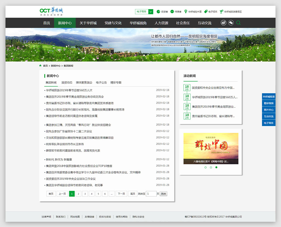Switch to the 电子公告 tab
Image resolution: width=281 pixels, height=227 pixels.
pyautogui.click(x=101, y=82)
